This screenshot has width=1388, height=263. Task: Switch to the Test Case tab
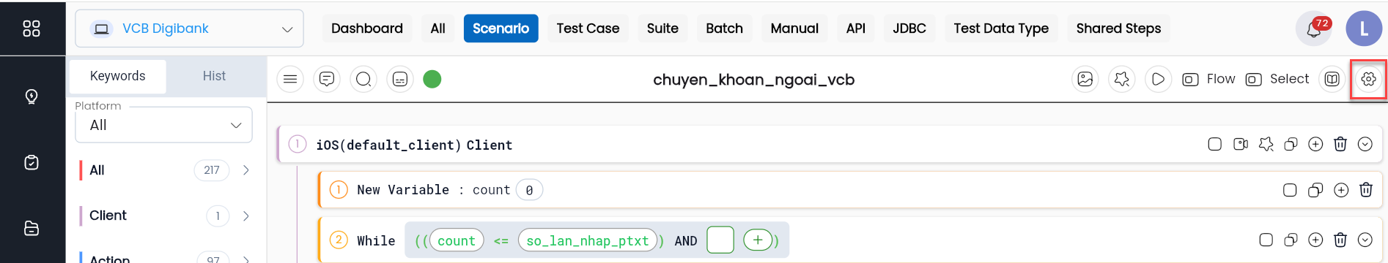click(588, 28)
